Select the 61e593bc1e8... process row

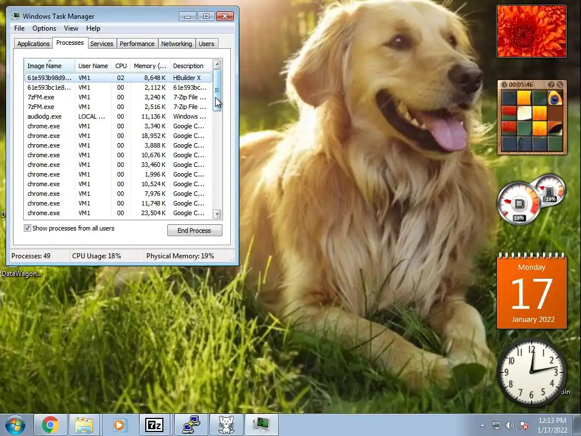click(118, 87)
